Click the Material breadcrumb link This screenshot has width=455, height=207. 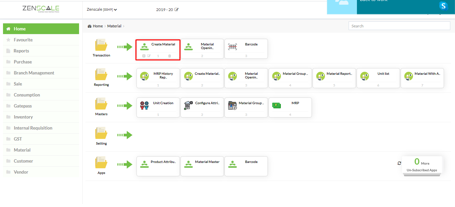[x=114, y=26]
